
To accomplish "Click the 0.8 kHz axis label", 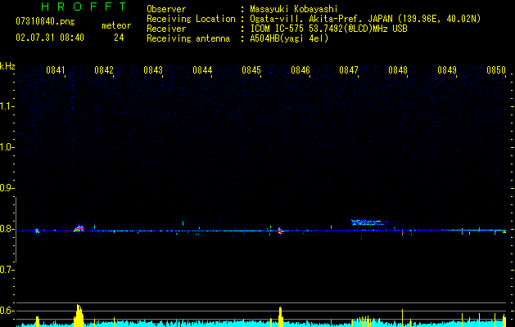I will point(7,229).
